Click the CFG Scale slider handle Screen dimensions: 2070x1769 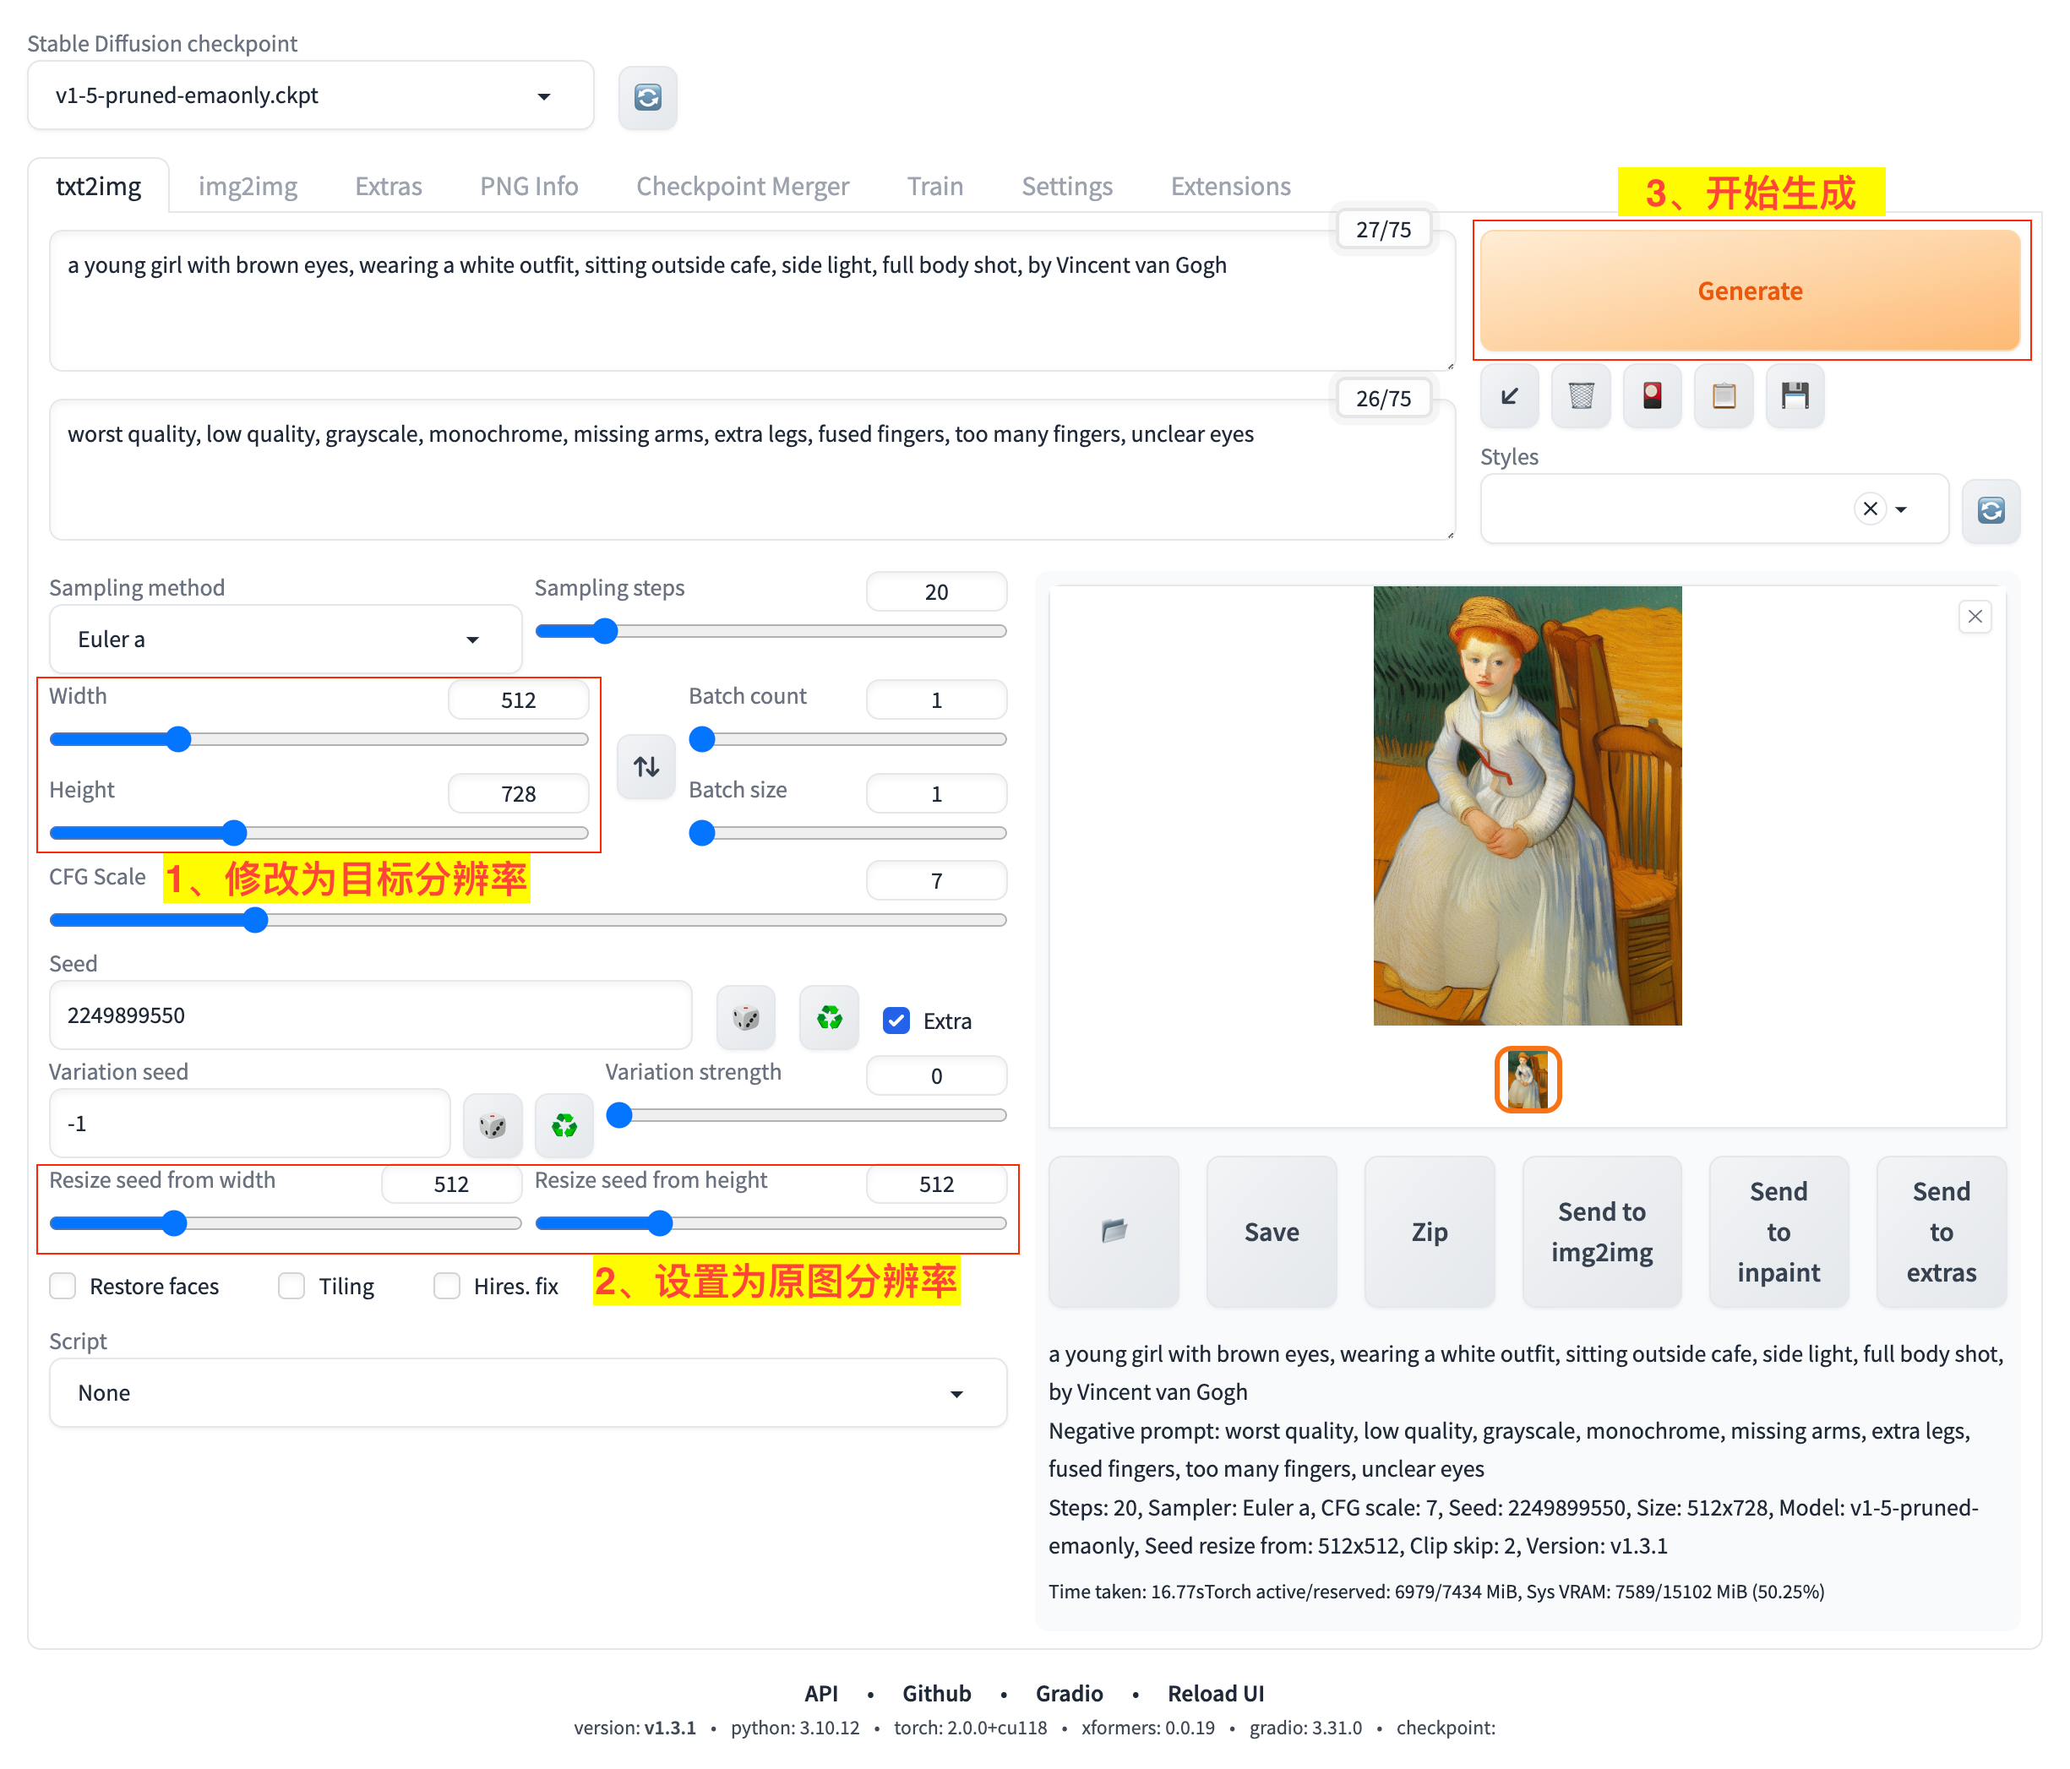pos(256,920)
